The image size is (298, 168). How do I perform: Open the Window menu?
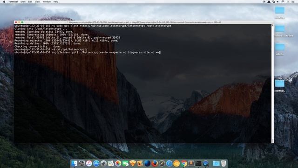point(47,2)
